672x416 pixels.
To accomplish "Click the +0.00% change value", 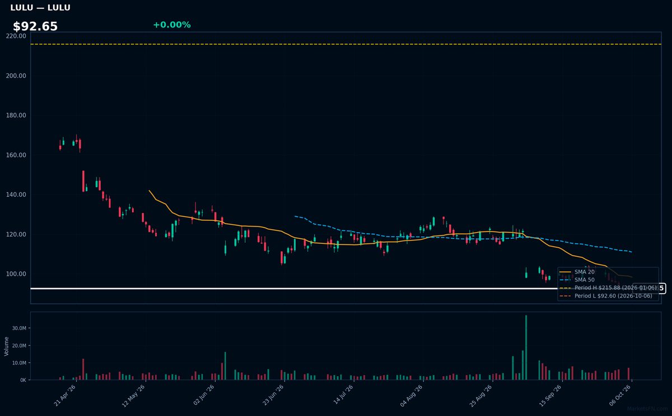I will pos(171,25).
